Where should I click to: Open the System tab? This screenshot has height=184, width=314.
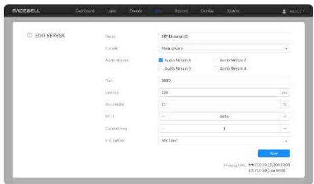click(x=233, y=11)
